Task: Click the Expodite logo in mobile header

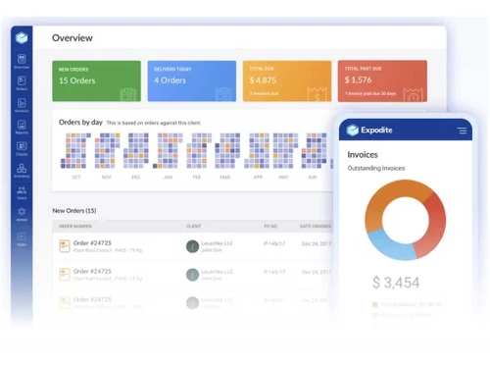Action: pyautogui.click(x=369, y=131)
